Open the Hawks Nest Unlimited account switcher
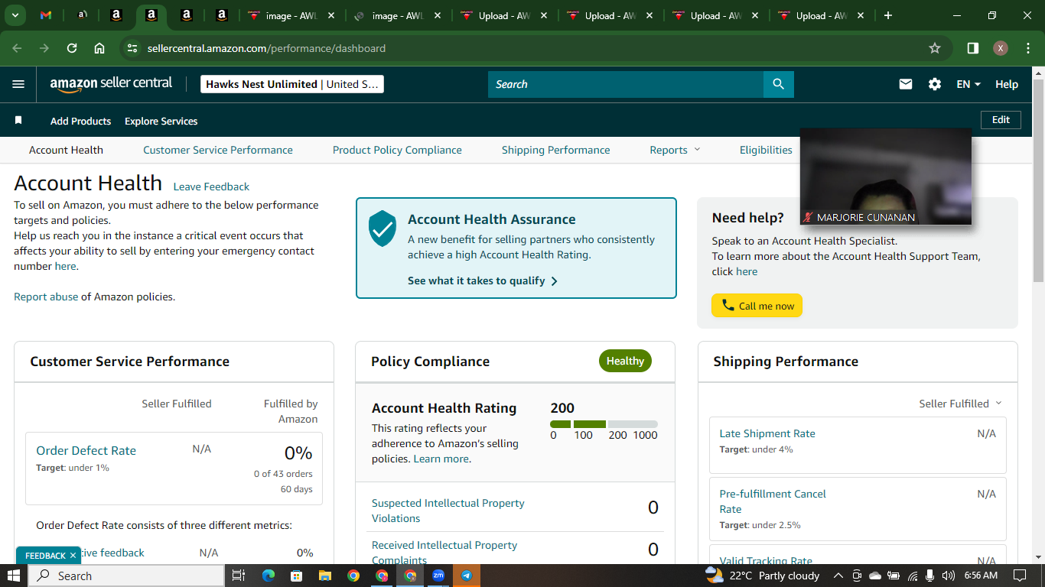 coord(292,84)
